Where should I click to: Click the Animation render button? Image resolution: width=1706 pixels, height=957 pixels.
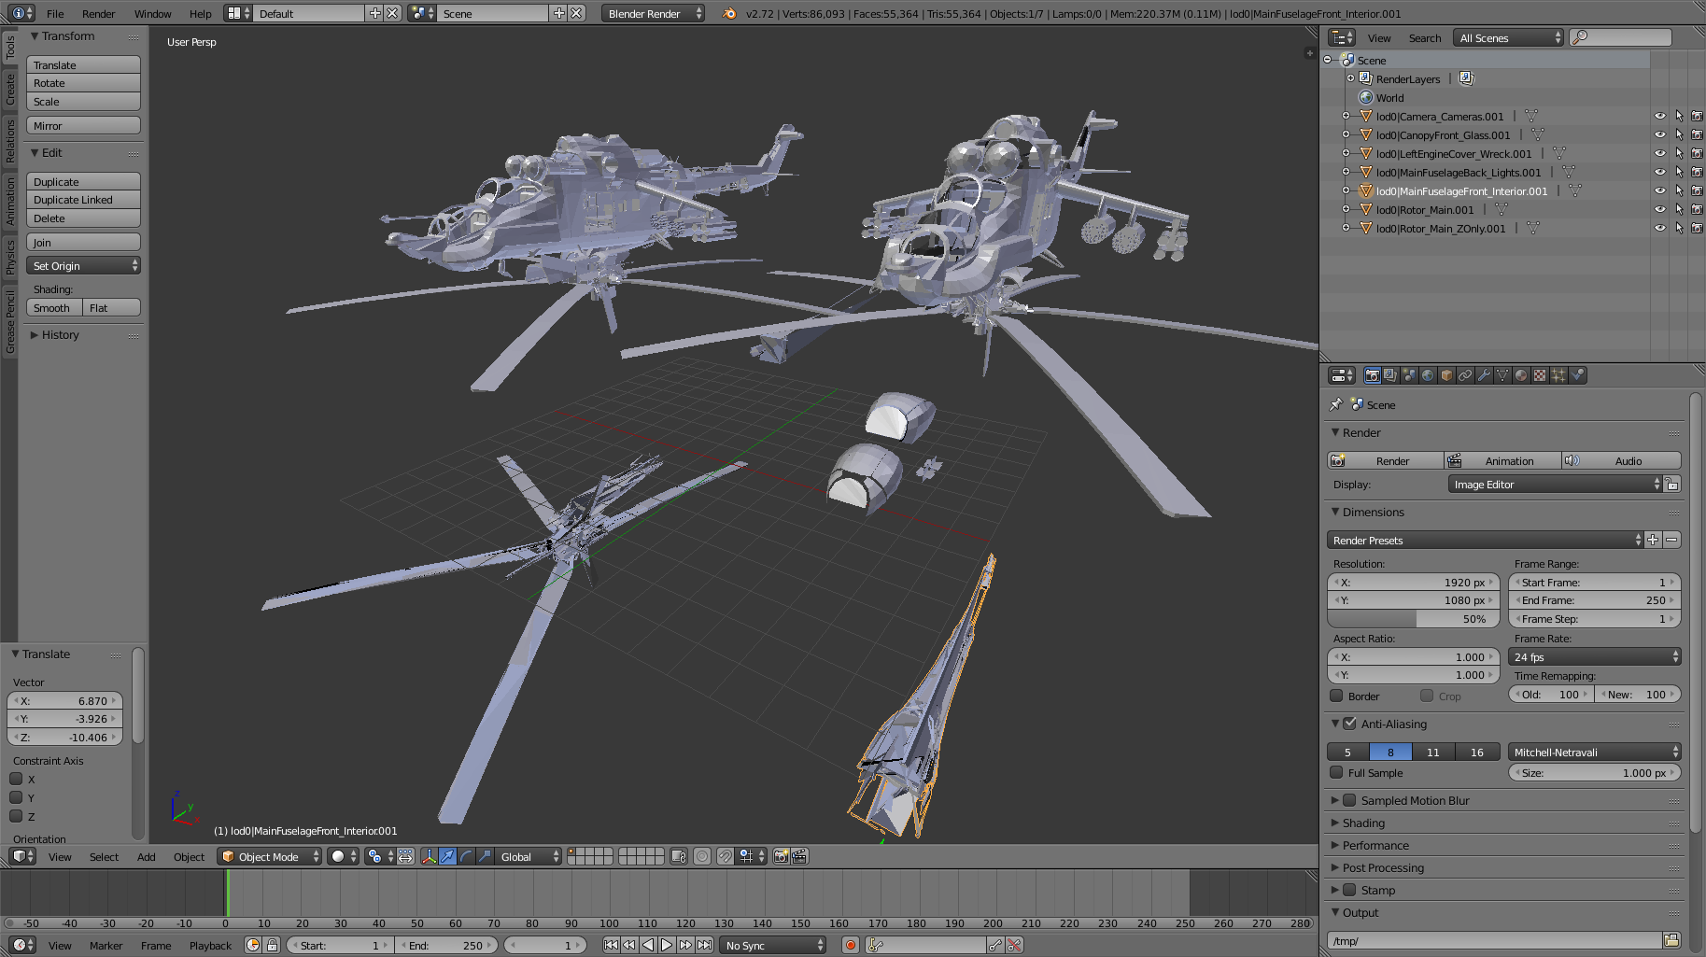[x=1502, y=461]
